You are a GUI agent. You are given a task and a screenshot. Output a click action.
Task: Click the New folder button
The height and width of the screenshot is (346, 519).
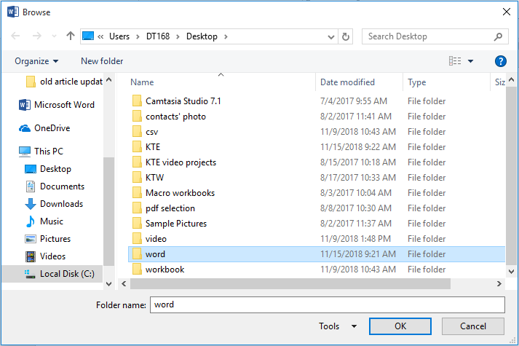(102, 61)
